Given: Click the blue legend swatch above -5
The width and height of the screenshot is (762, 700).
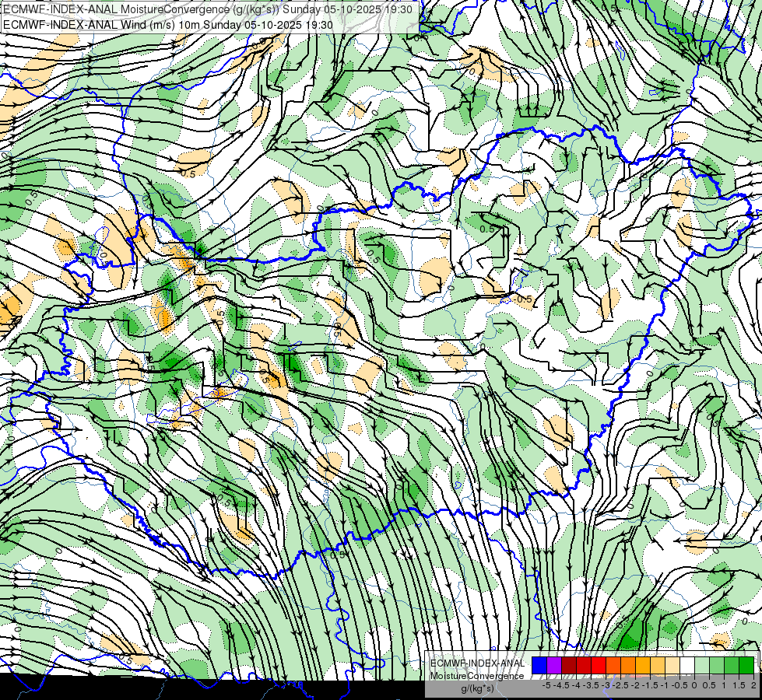Looking at the screenshot, I should (539, 666).
